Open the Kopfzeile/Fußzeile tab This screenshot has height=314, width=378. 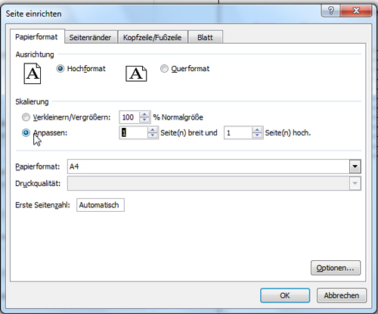[152, 38]
